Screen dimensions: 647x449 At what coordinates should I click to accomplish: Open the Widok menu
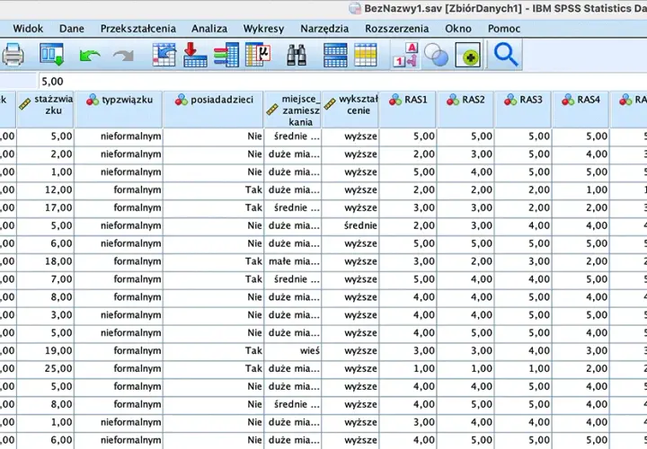point(28,29)
